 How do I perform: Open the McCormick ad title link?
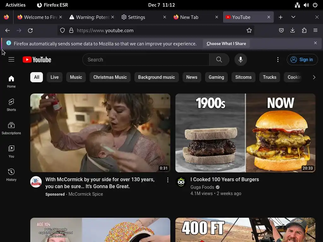100,183
